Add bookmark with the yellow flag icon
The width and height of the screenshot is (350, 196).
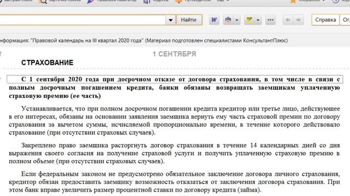point(249,20)
